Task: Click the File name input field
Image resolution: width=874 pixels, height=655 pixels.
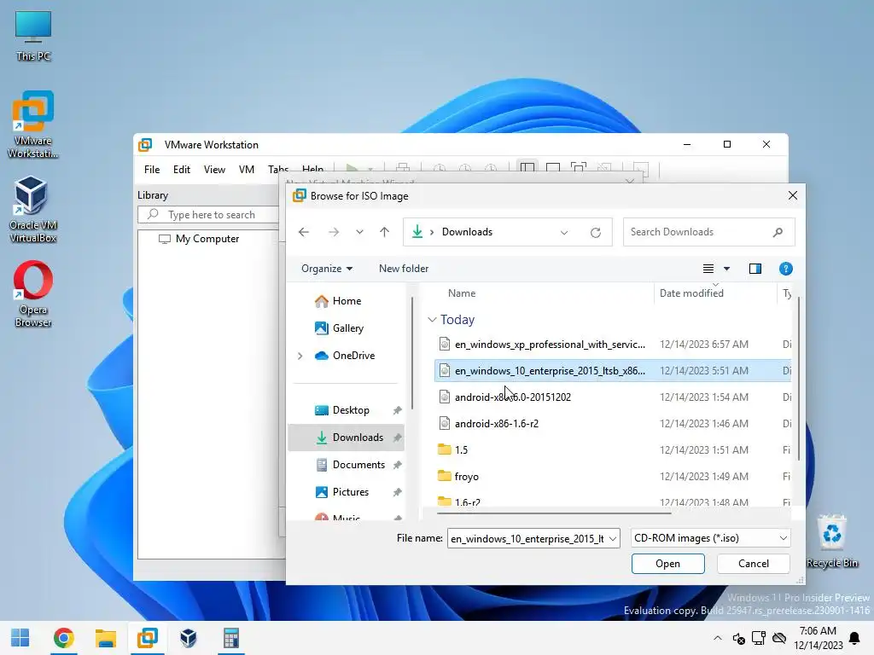Action: pyautogui.click(x=527, y=539)
